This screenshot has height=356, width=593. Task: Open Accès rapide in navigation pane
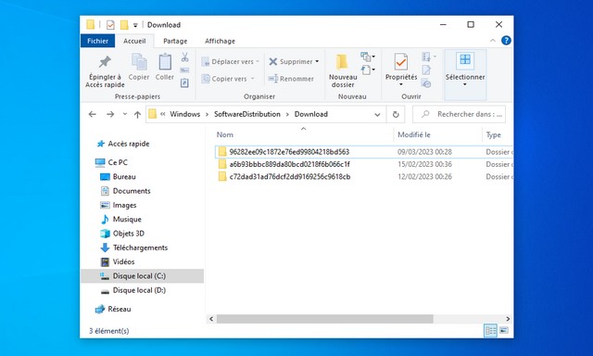128,144
